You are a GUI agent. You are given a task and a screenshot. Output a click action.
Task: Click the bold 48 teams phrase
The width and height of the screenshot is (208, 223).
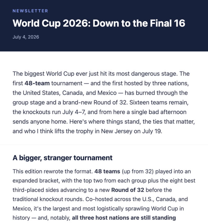point(107,171)
